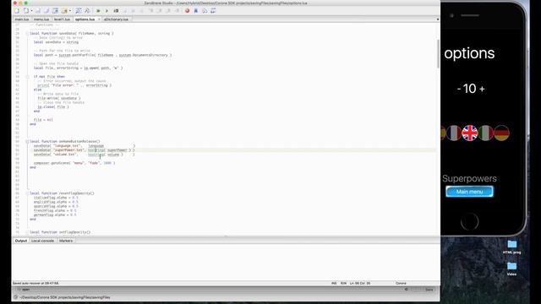Switch to the Local console tab

pyautogui.click(x=42, y=241)
